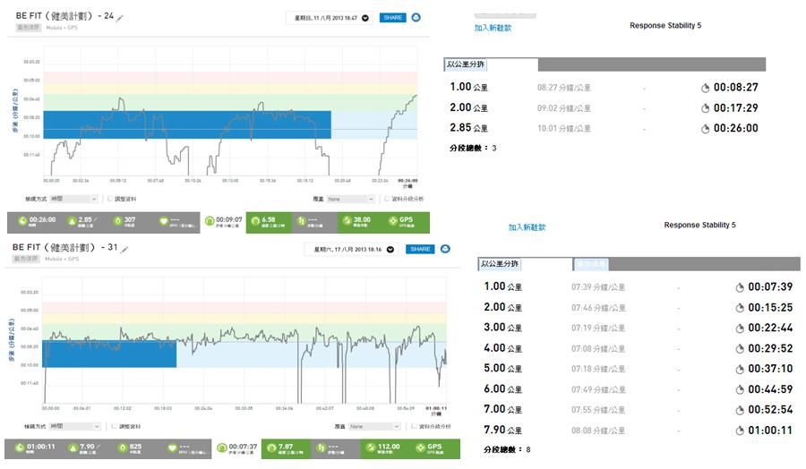Click the GPS icon in the 26-minute run

pos(393,221)
